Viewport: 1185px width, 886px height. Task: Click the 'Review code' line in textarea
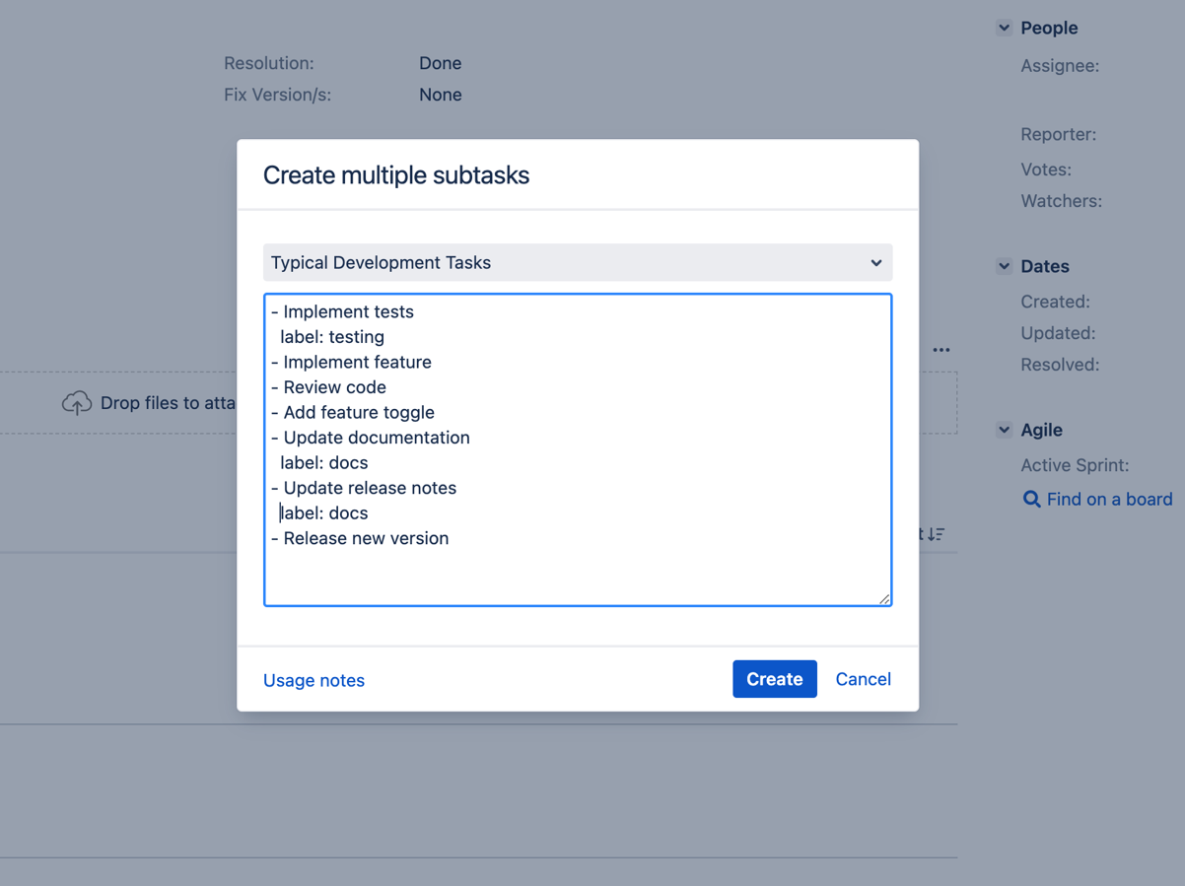pos(334,387)
